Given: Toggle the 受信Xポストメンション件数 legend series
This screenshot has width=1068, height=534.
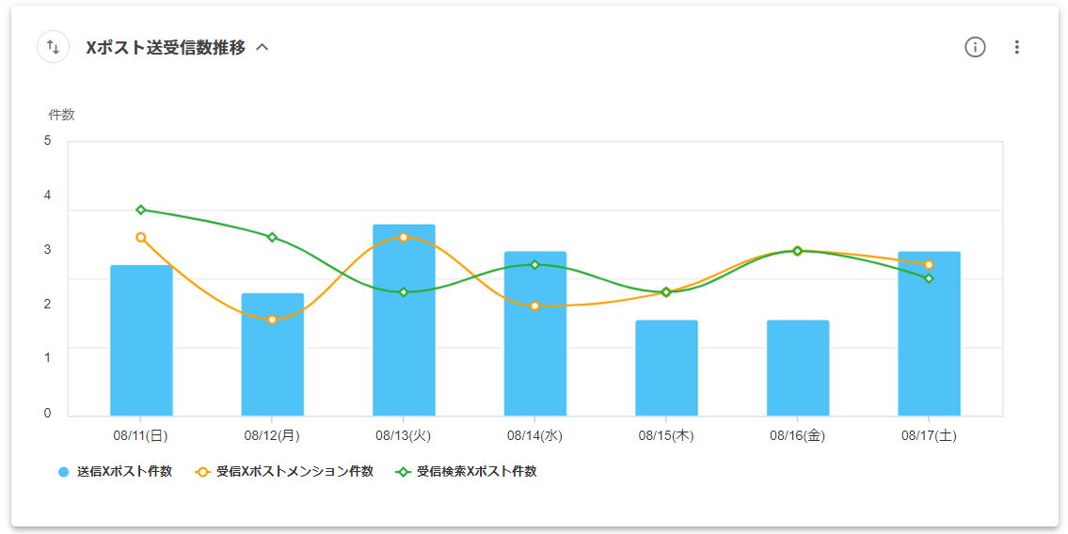Looking at the screenshot, I should click(x=294, y=472).
